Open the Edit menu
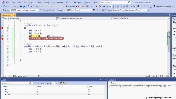This screenshot has width=176, height=99. pos(13,2)
